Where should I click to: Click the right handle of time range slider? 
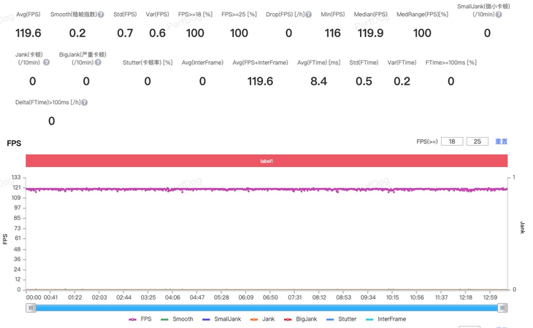[502, 308]
